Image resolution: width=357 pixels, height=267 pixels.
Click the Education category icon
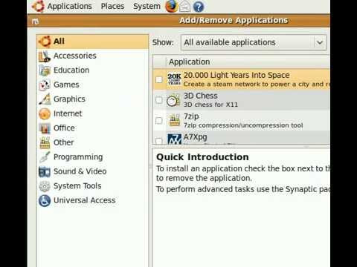tap(45, 70)
